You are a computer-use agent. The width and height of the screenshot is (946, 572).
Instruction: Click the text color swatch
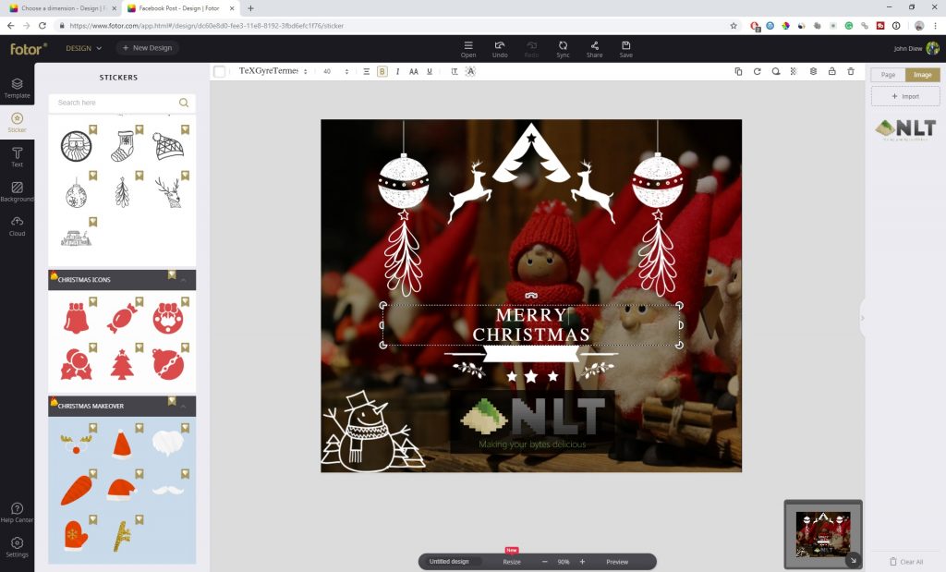point(220,71)
